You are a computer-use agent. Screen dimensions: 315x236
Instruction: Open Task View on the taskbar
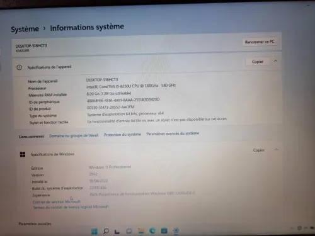[117, 232]
